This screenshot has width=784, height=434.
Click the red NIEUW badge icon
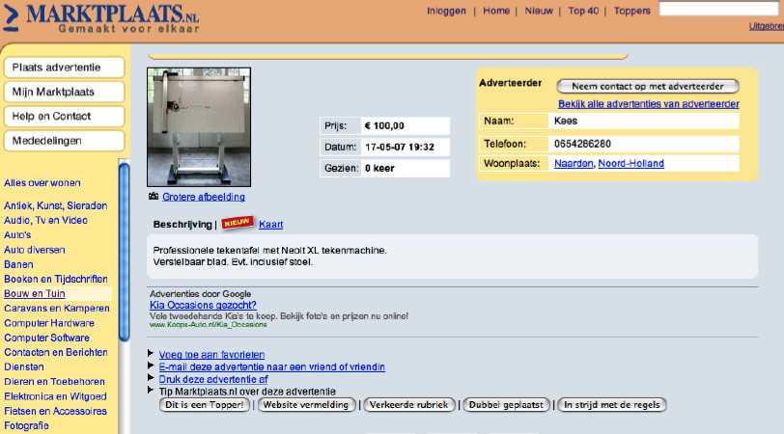click(238, 224)
